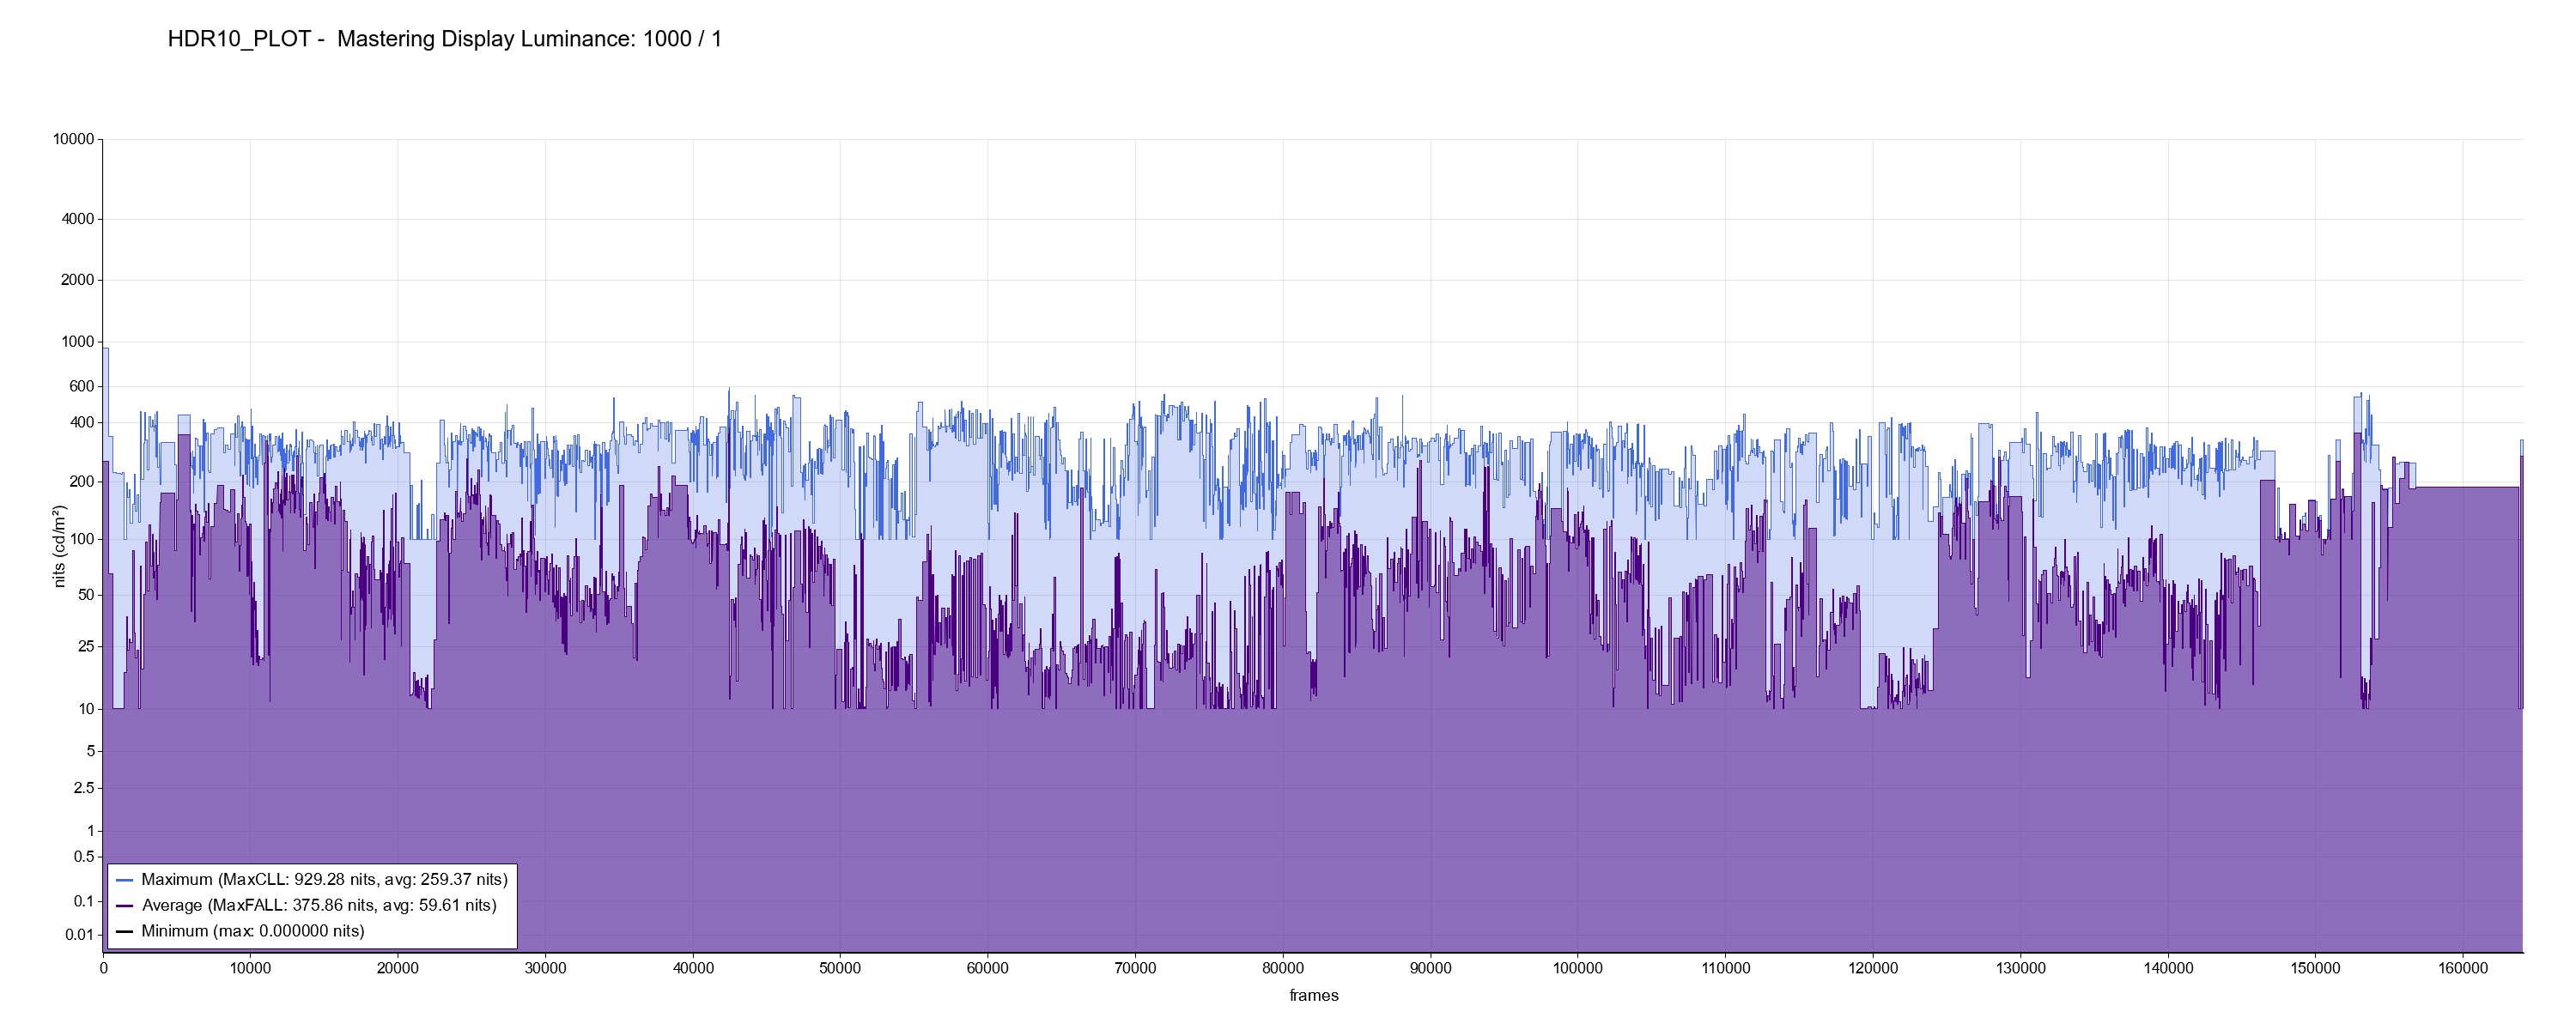This screenshot has height=1030, width=2576.
Task: Click the 130000 x-axis frame label
Action: pos(2021,968)
